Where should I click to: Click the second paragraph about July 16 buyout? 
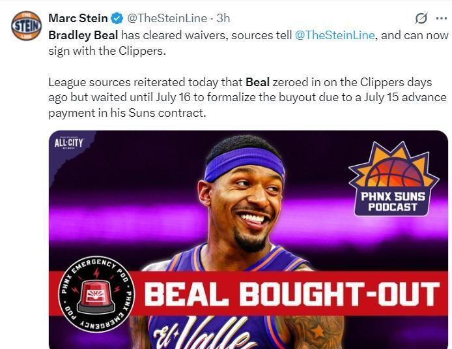pos(247,98)
